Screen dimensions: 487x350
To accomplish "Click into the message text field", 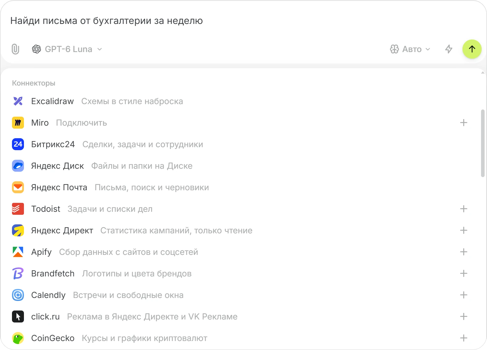I will pyautogui.click(x=244, y=21).
